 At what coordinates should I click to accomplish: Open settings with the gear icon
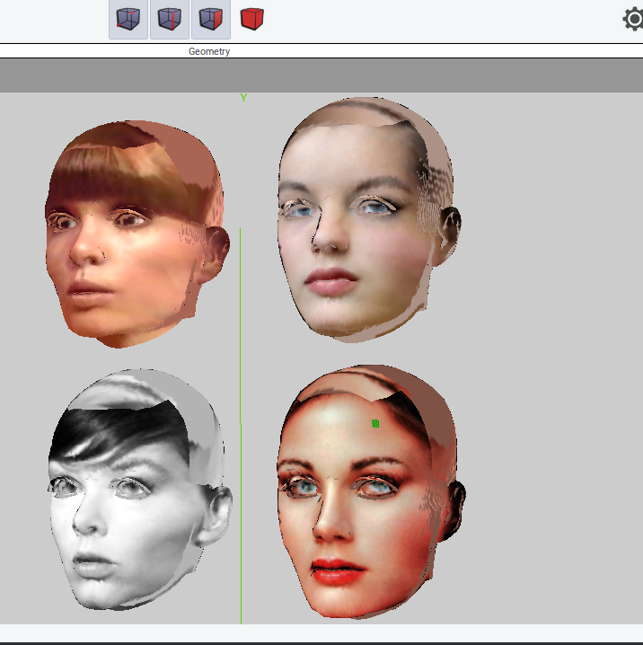click(x=633, y=19)
